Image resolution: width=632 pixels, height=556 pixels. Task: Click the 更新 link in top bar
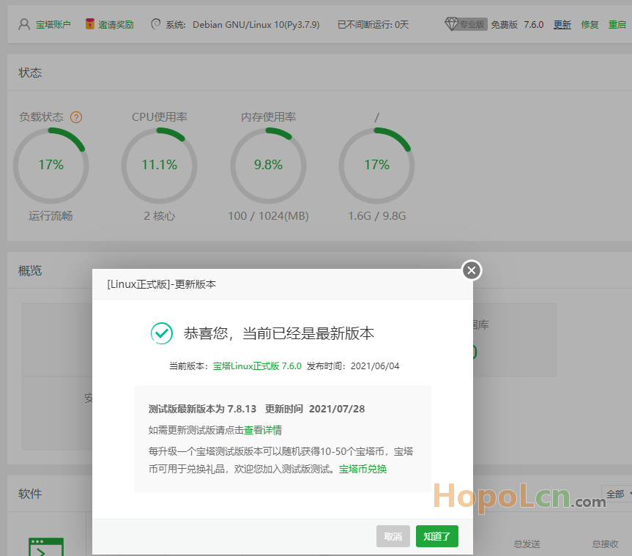[x=562, y=25]
